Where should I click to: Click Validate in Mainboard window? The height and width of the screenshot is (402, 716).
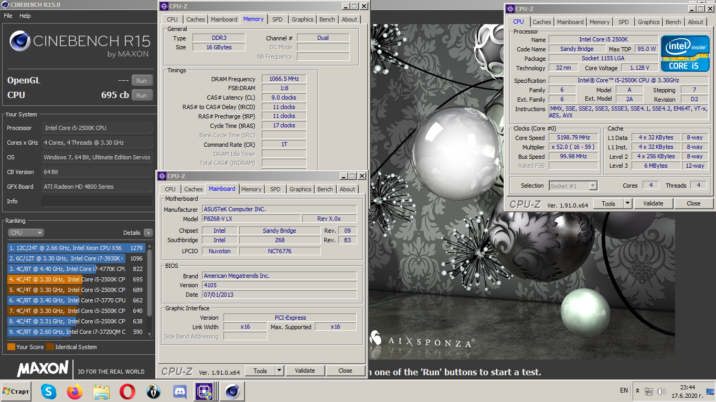tap(305, 371)
